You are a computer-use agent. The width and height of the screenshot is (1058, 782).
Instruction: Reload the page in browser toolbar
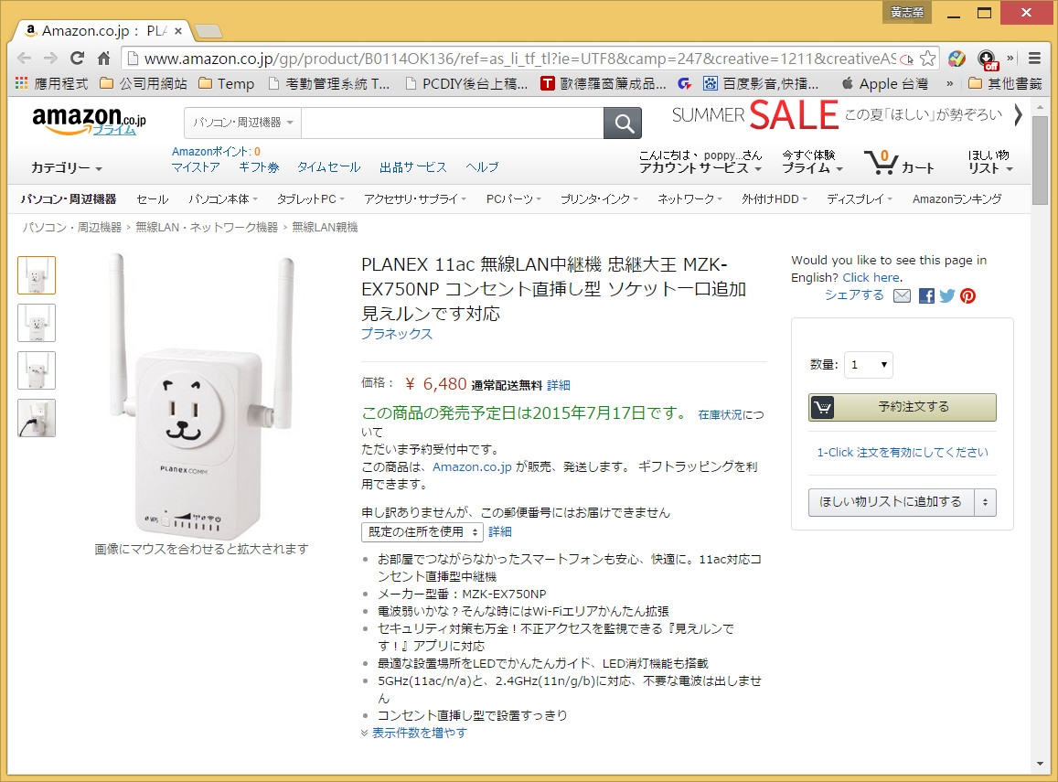click(77, 58)
